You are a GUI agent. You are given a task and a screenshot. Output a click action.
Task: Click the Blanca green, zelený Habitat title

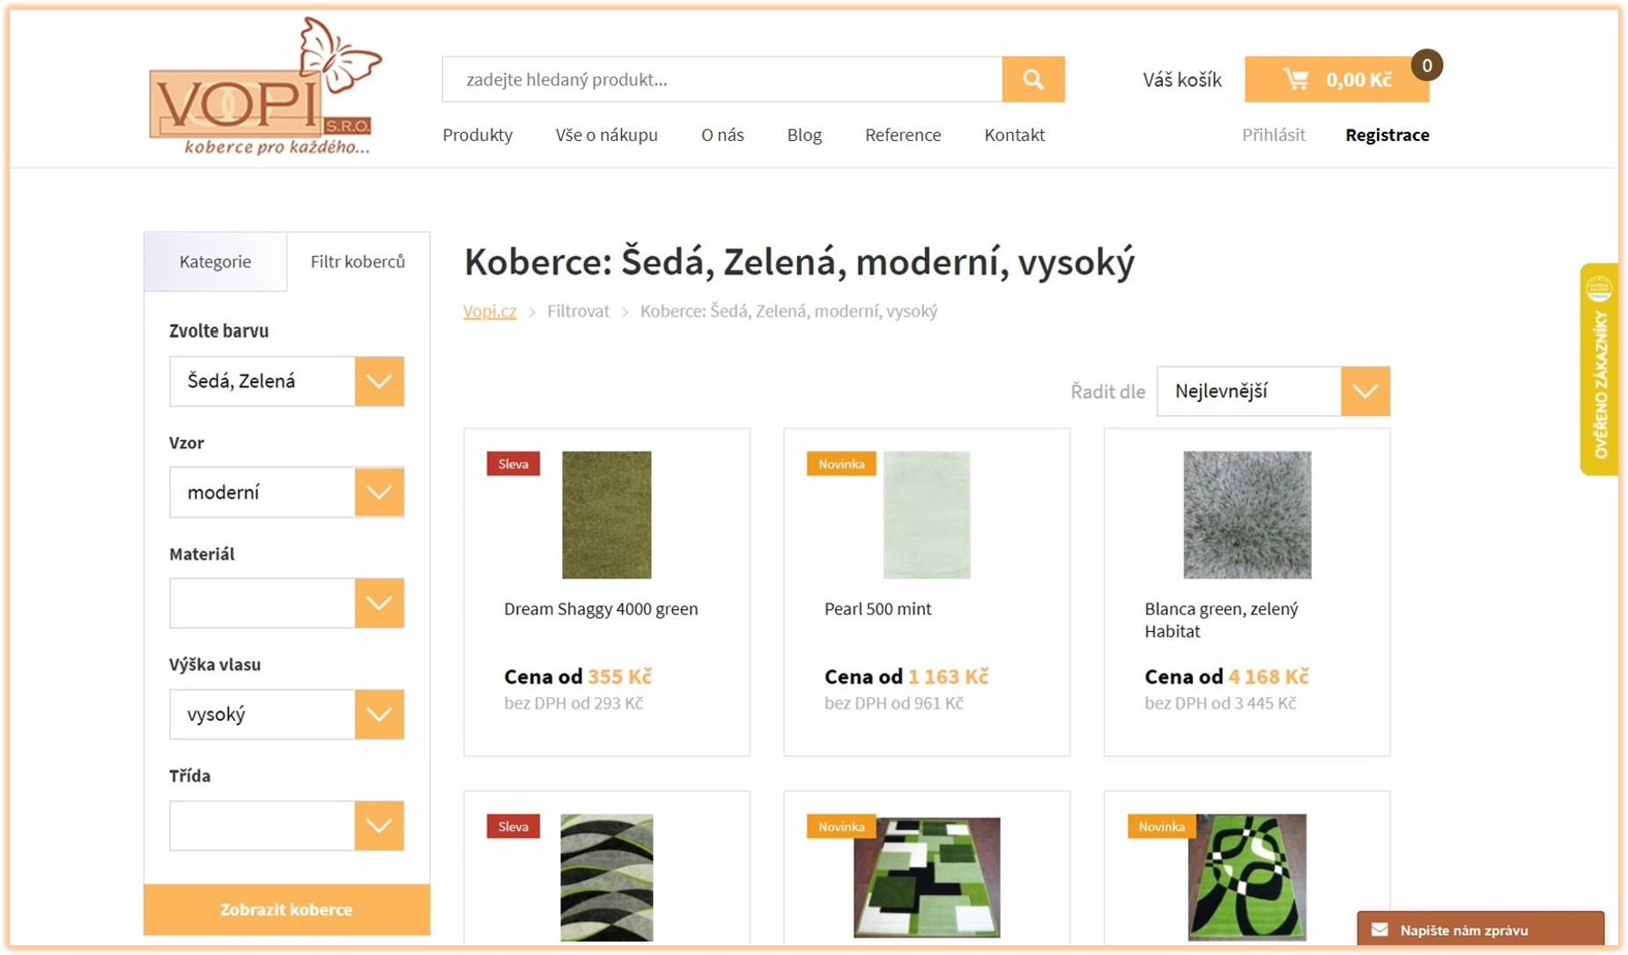[1221, 620]
